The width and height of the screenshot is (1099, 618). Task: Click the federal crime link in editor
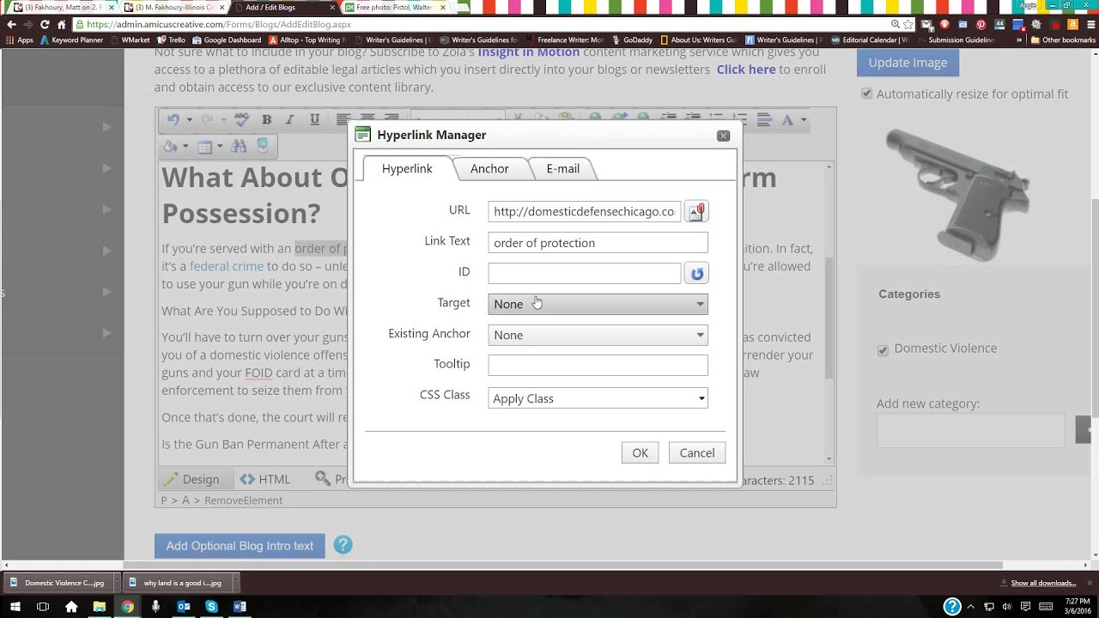click(227, 266)
